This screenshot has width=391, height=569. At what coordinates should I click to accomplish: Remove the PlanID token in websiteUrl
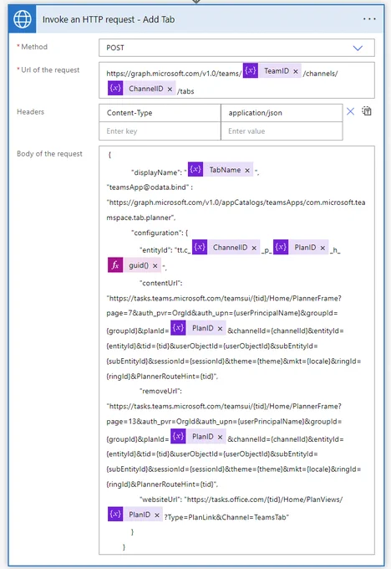click(157, 515)
